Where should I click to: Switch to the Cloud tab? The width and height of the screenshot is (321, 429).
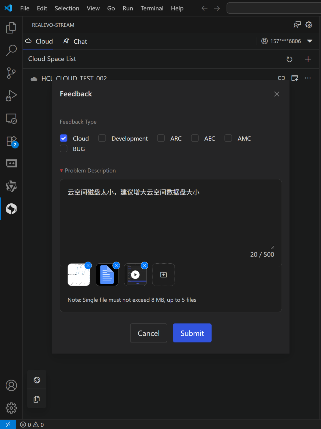(x=39, y=41)
